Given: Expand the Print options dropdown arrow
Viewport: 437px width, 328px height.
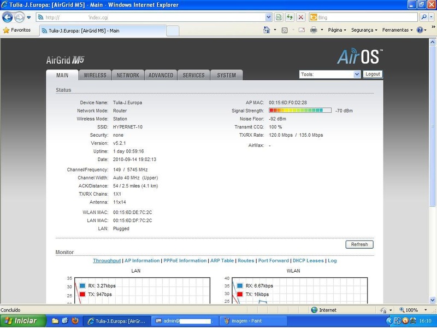Looking at the screenshot, I should 322,30.
